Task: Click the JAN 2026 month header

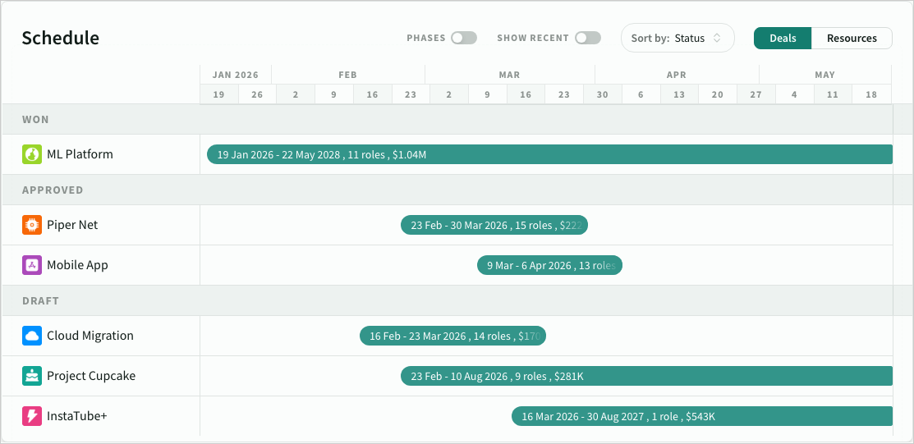Action: 236,75
